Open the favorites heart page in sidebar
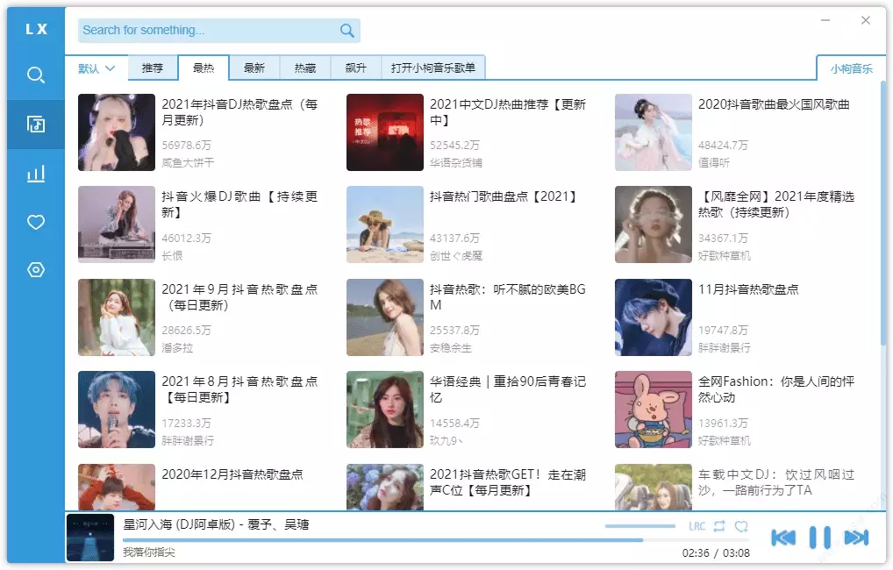 click(x=35, y=223)
